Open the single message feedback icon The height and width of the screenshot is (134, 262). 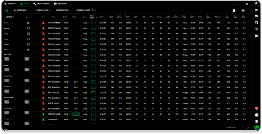click(256, 23)
